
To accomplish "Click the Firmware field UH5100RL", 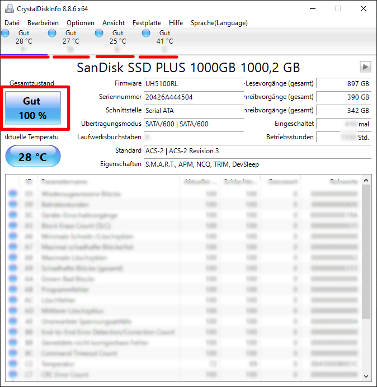I will 194,83.
